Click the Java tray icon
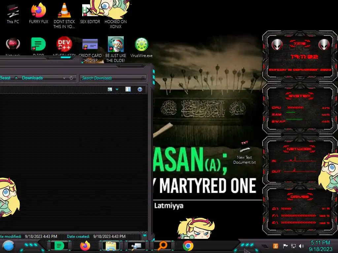This screenshot has width=338, height=253. click(x=276, y=246)
